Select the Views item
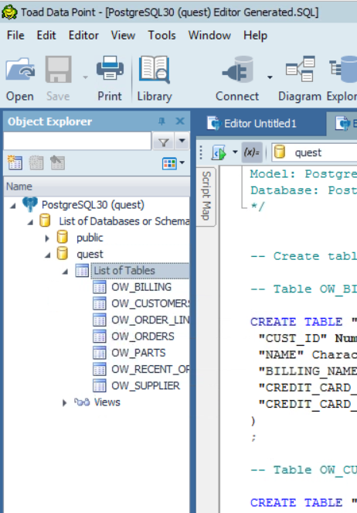Image resolution: width=357 pixels, height=513 pixels. click(x=107, y=402)
